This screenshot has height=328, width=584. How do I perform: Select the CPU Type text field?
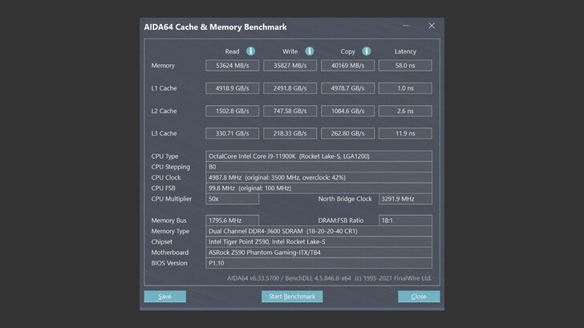click(x=318, y=156)
